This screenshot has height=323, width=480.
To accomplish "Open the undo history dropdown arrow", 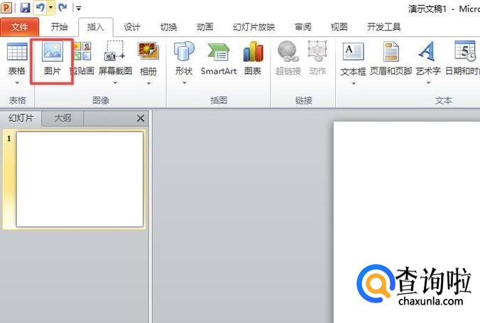I will click(51, 8).
